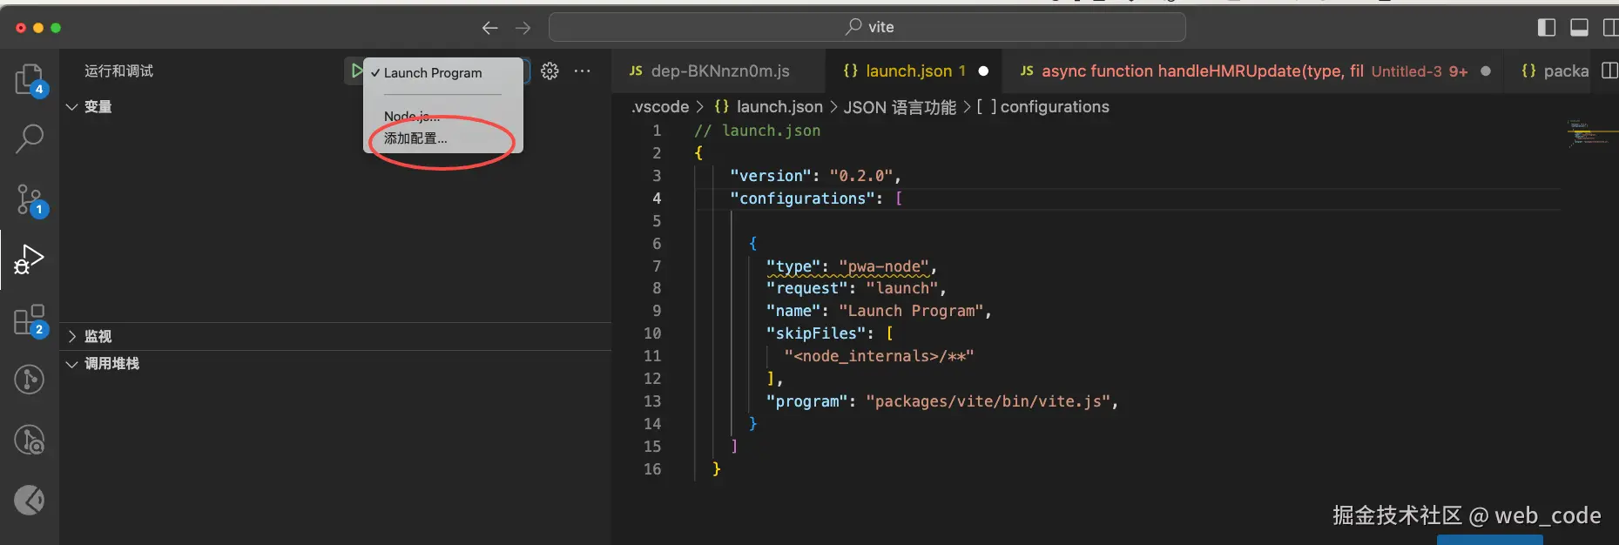1619x545 pixels.
Task: Click the // launch.json comment line
Action: coord(757,131)
